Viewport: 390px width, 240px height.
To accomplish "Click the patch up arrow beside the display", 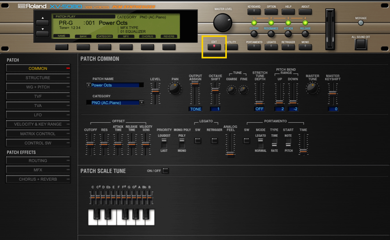I will tap(43, 23).
